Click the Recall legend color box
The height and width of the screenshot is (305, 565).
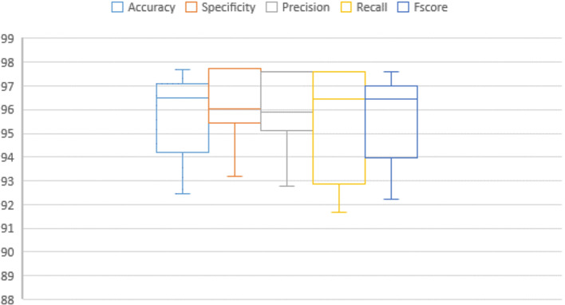coord(346,7)
